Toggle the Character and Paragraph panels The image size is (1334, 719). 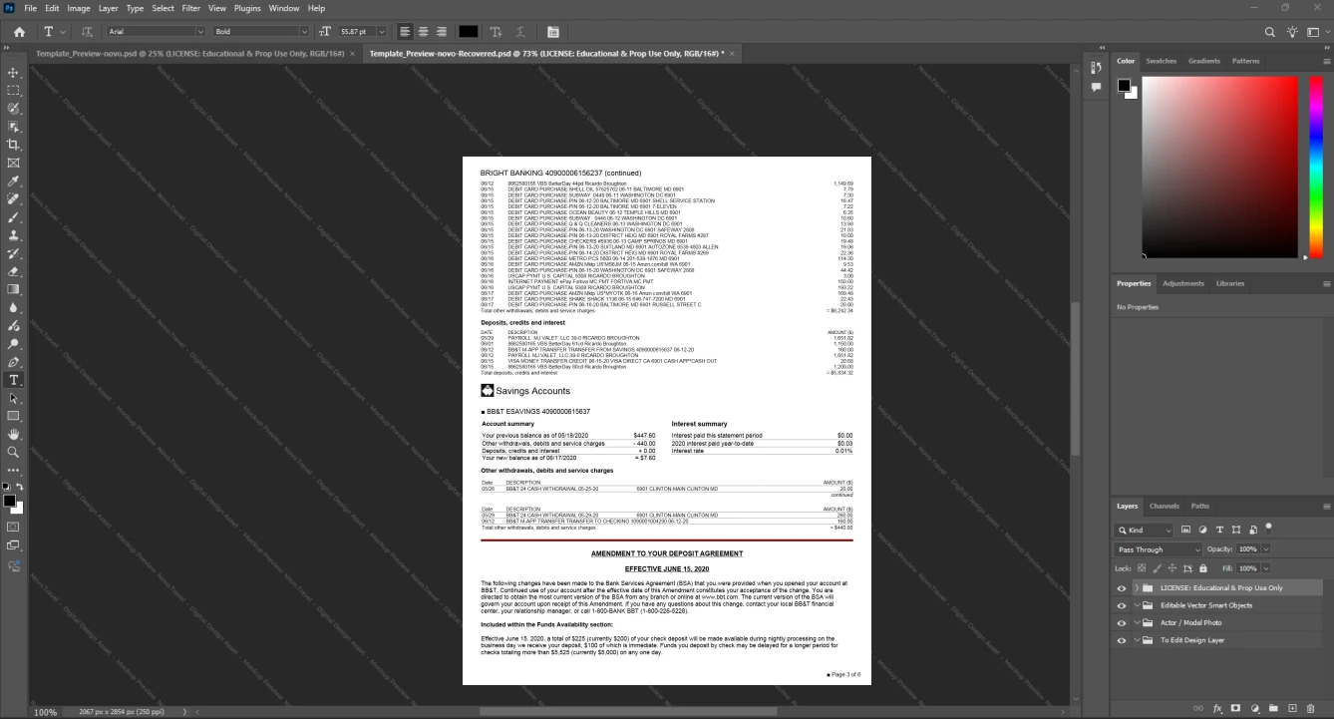coord(553,32)
